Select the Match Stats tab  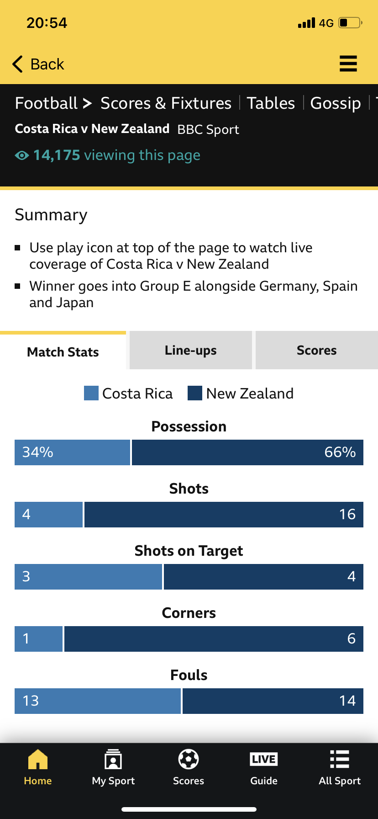[63, 352]
